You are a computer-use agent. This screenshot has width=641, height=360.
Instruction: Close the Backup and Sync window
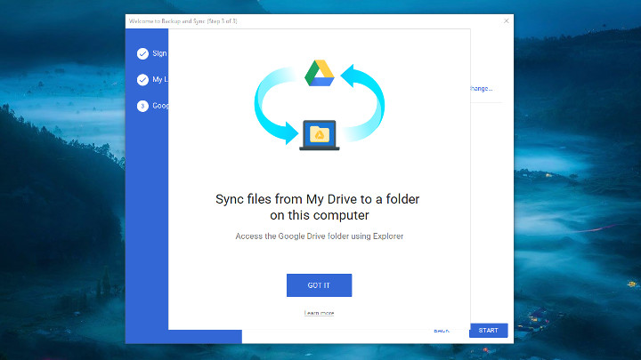click(506, 20)
